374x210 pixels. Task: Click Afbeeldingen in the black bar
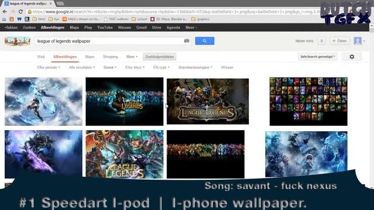(x=53, y=27)
